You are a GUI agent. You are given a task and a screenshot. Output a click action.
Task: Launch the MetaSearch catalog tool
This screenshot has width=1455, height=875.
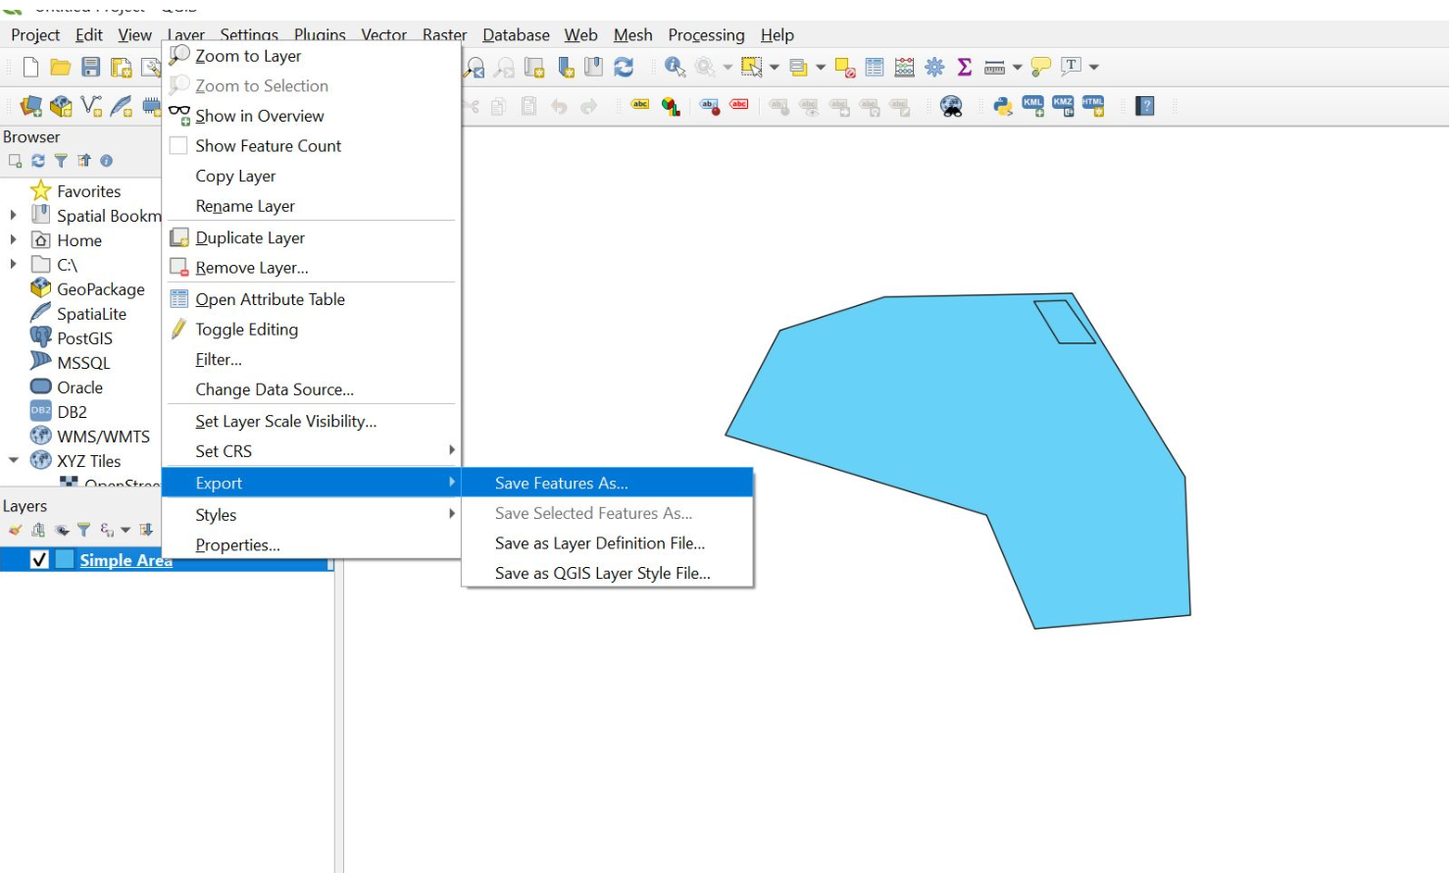[x=953, y=106]
